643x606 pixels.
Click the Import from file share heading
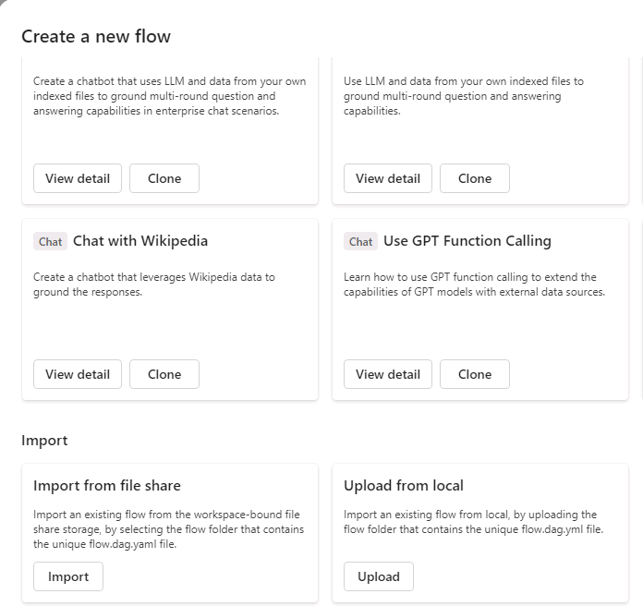[x=107, y=486]
